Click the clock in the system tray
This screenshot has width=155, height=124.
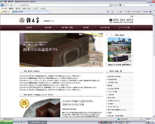click(x=152, y=122)
